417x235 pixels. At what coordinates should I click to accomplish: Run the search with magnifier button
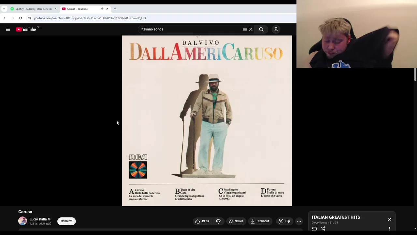pyautogui.click(x=261, y=29)
